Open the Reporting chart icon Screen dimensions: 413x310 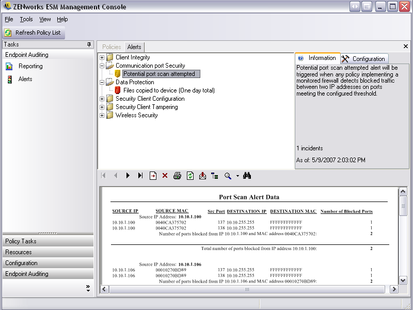click(x=9, y=67)
